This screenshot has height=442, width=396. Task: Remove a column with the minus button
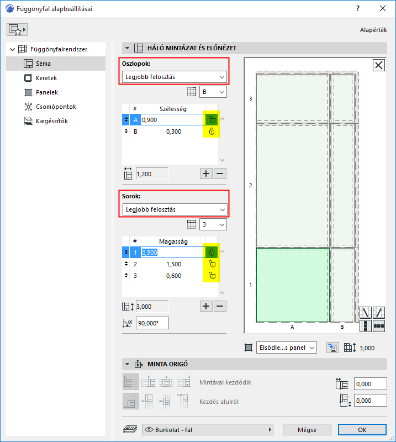pyautogui.click(x=220, y=173)
